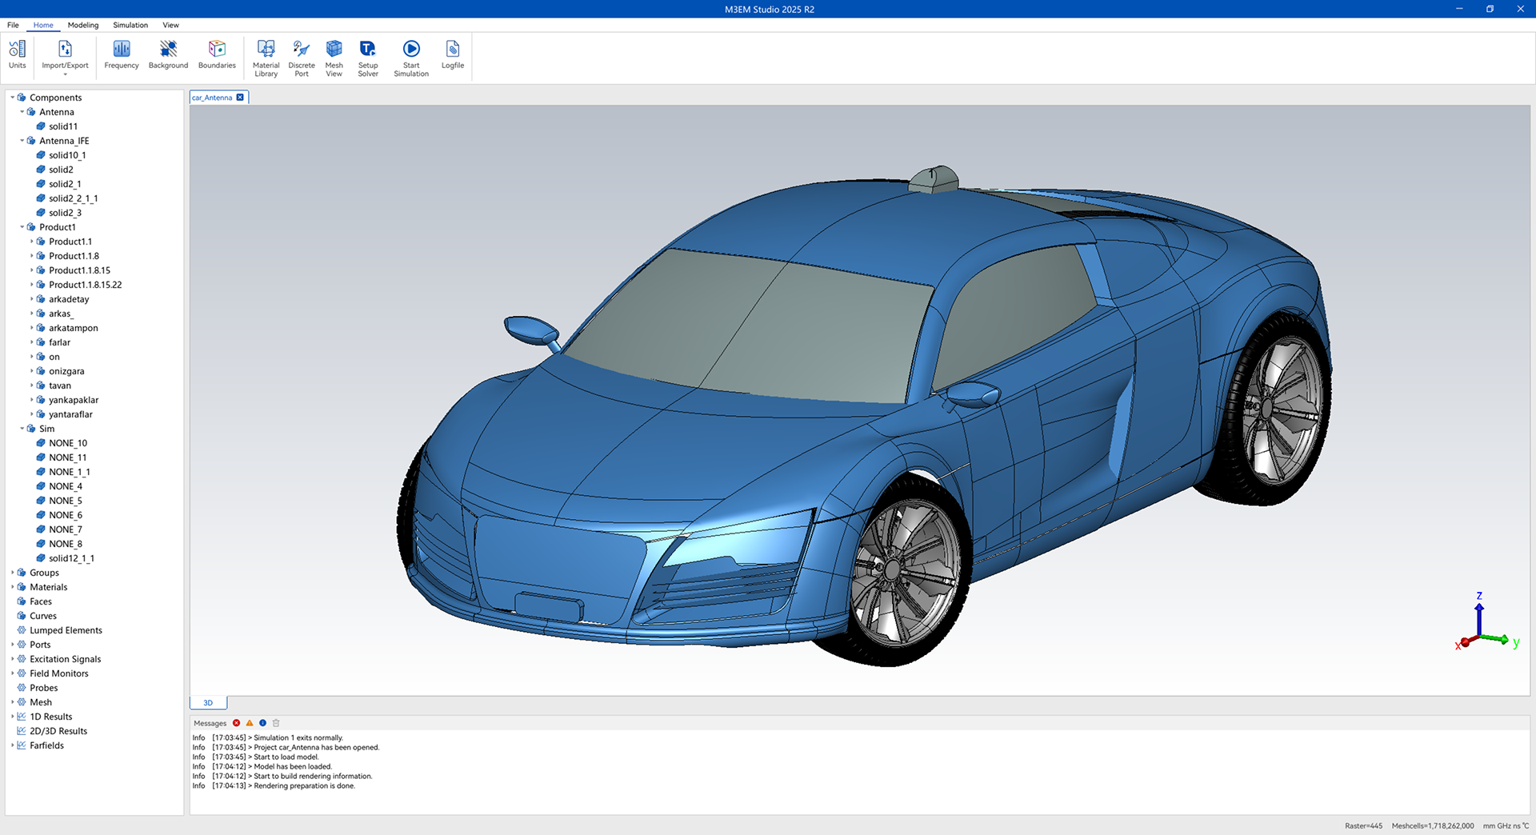Image resolution: width=1536 pixels, height=835 pixels.
Task: Open the Units settings
Action: pyautogui.click(x=17, y=55)
